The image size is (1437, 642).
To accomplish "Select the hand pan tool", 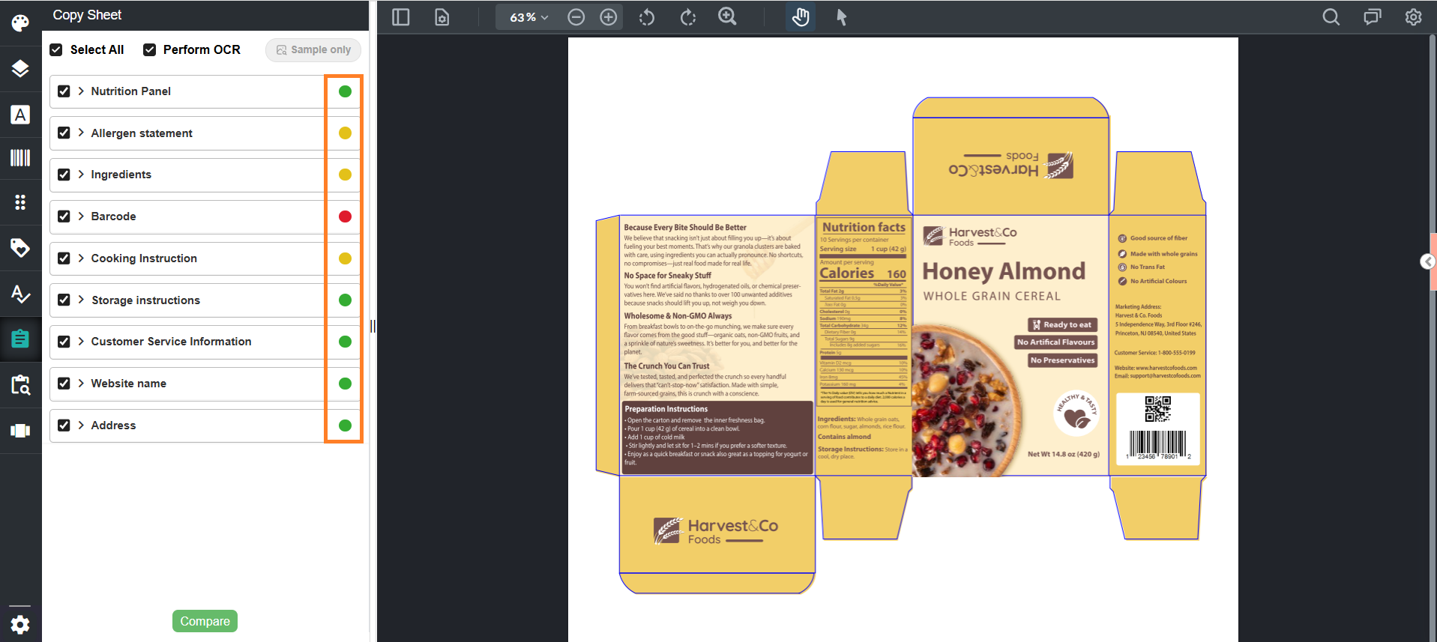I will [x=801, y=16].
